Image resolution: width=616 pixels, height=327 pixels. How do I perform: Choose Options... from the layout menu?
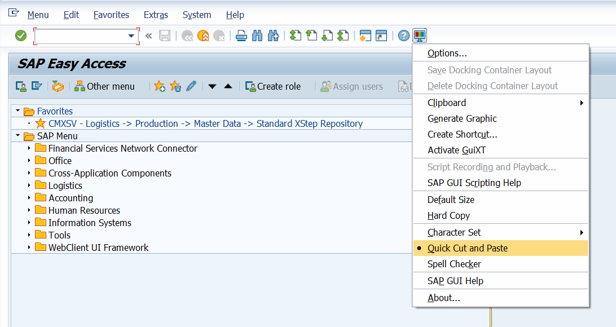click(500, 53)
